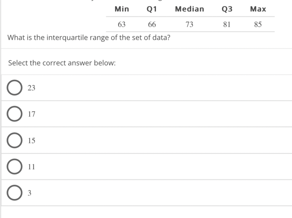Click the answer label text 23
Viewport: 292px width, 218px height.
pyautogui.click(x=31, y=88)
